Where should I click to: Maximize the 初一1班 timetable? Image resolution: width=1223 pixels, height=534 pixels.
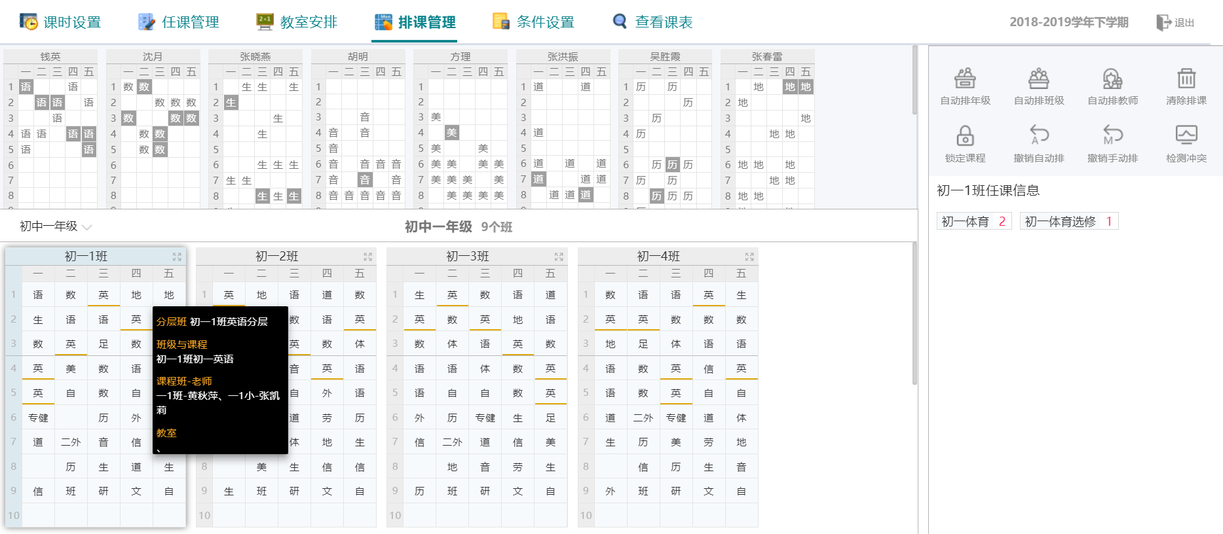177,257
